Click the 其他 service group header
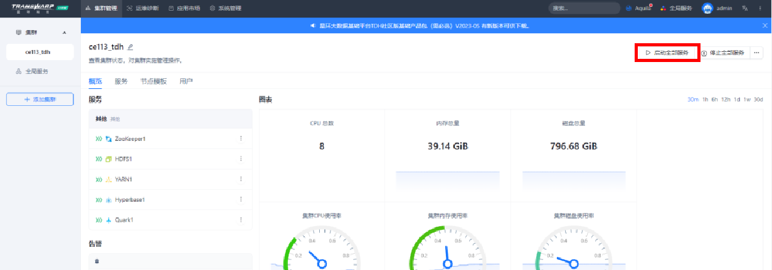This screenshot has height=270, width=772. (x=170, y=118)
